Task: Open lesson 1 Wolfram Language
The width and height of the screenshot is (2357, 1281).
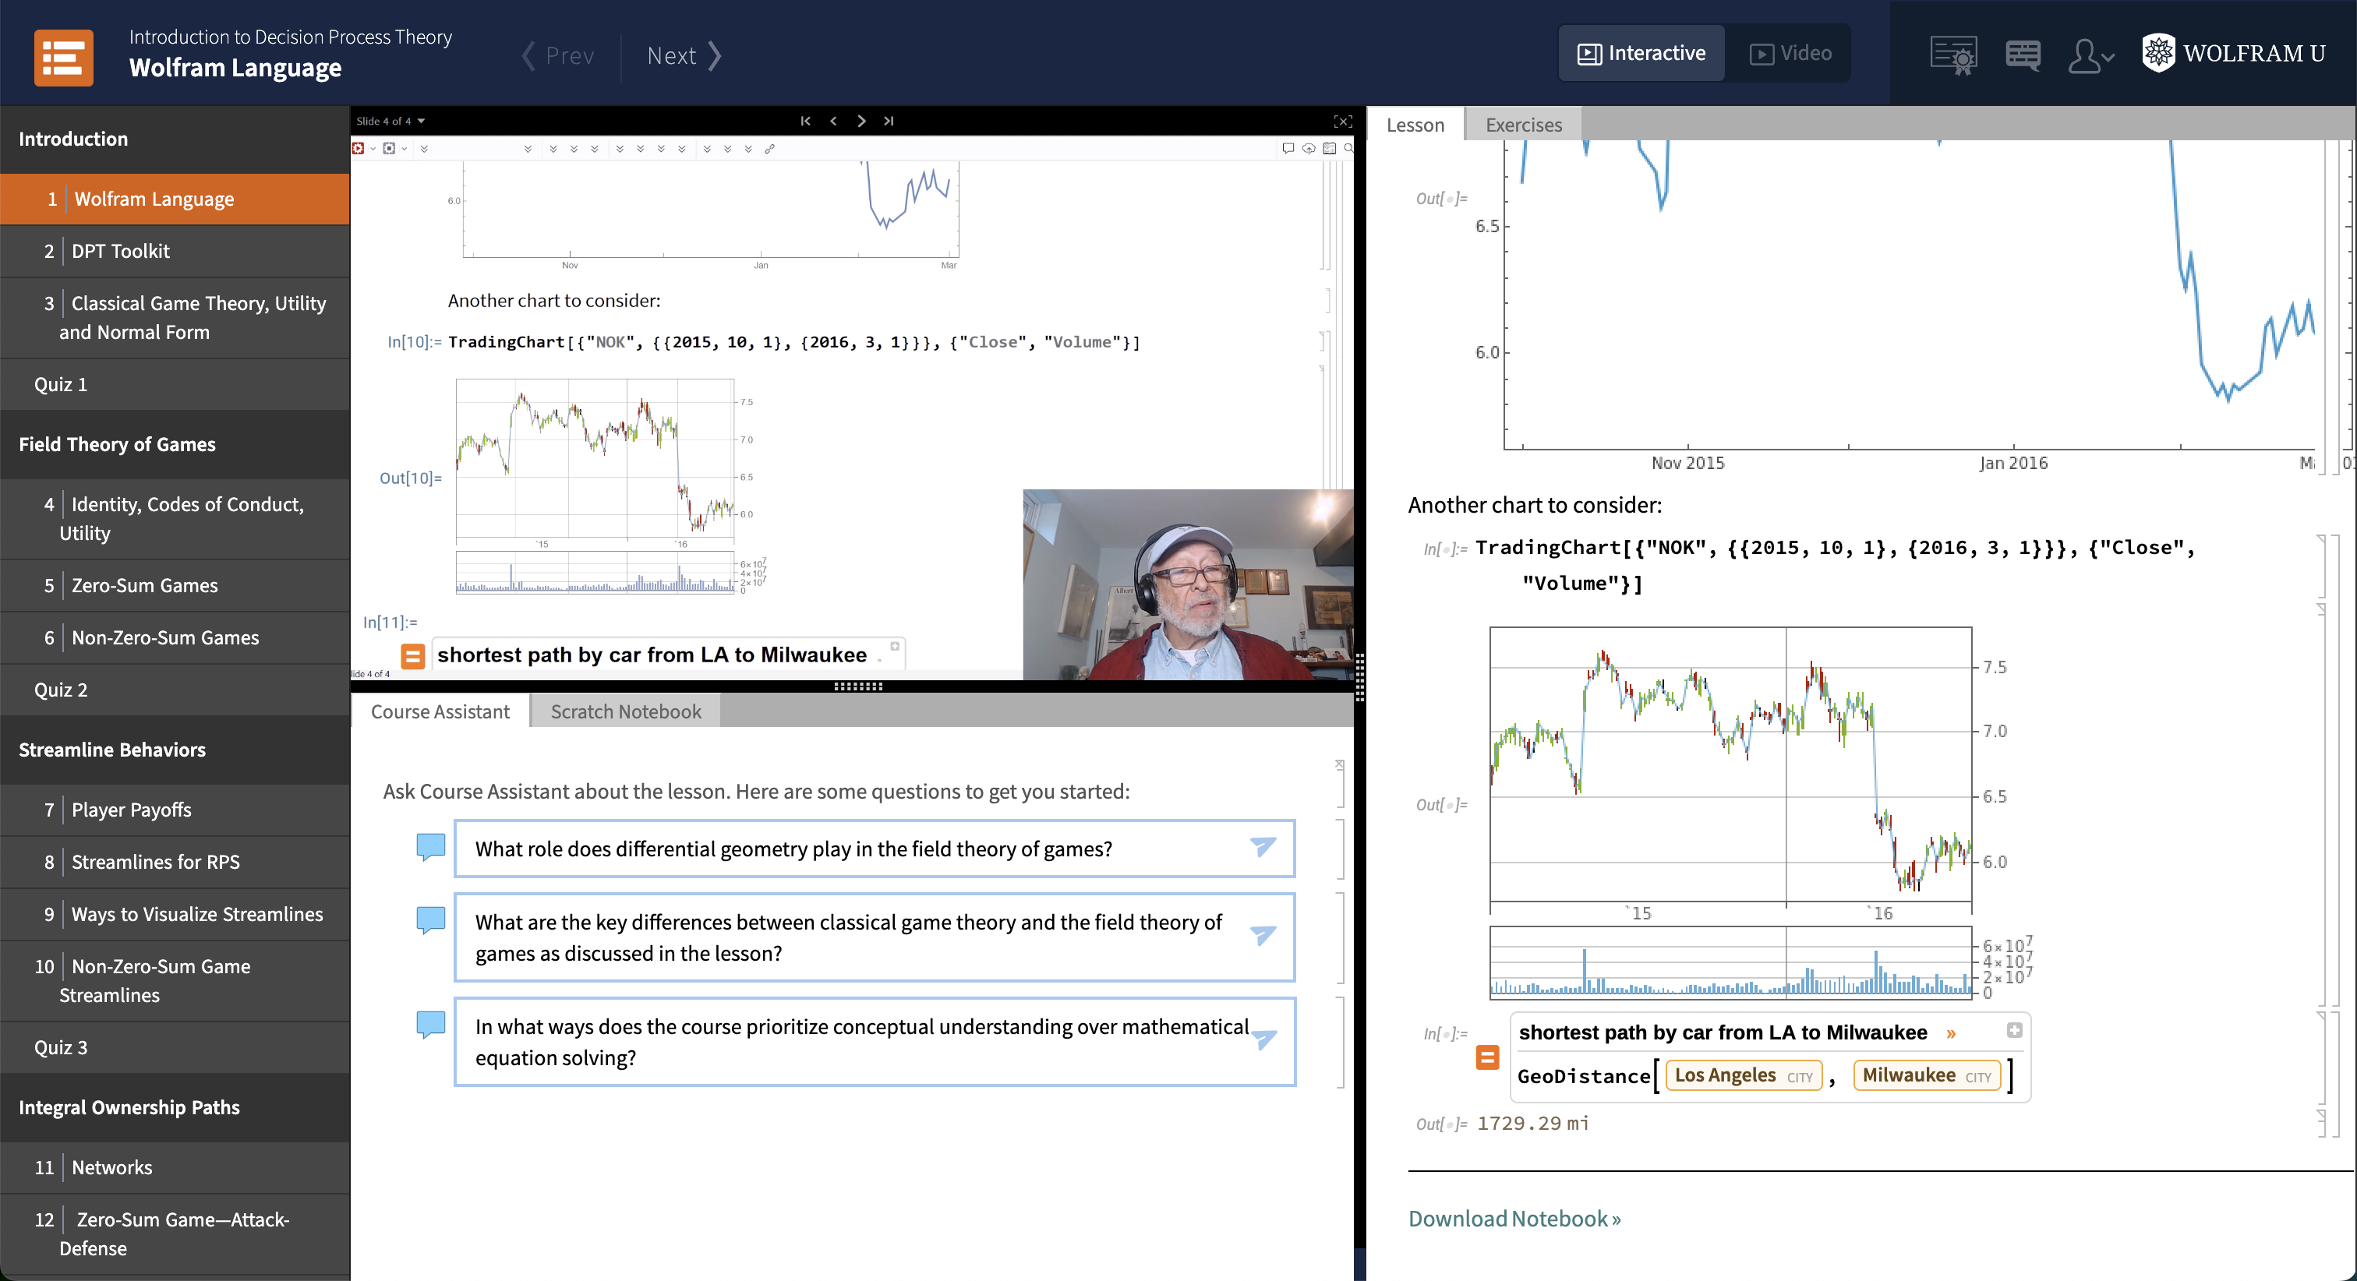Action: (x=175, y=199)
